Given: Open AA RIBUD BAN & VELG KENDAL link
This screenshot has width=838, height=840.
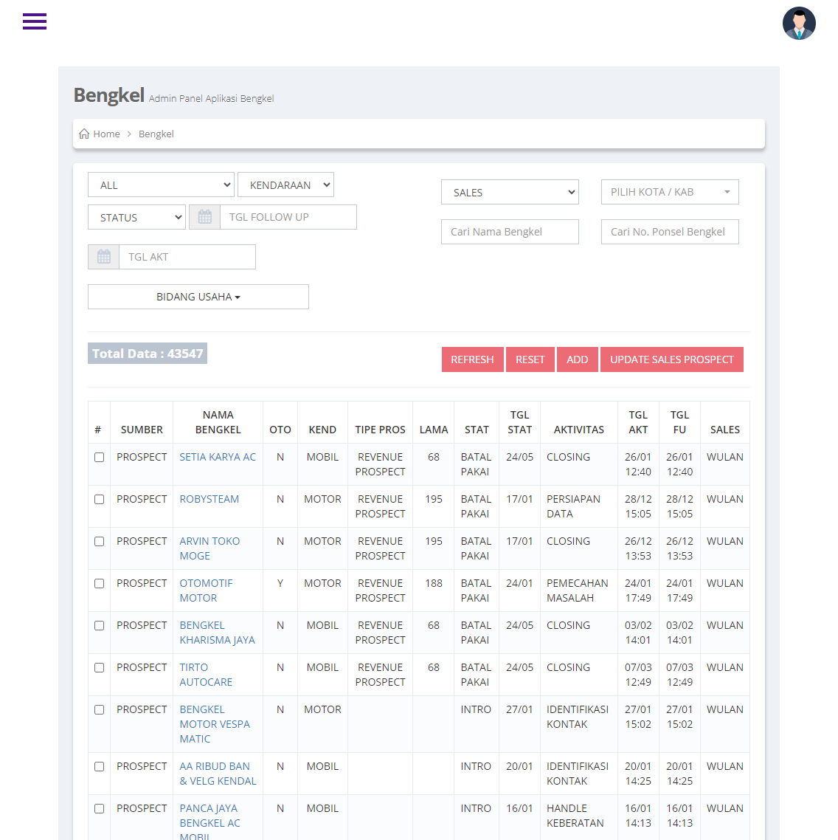Looking at the screenshot, I should (x=218, y=774).
